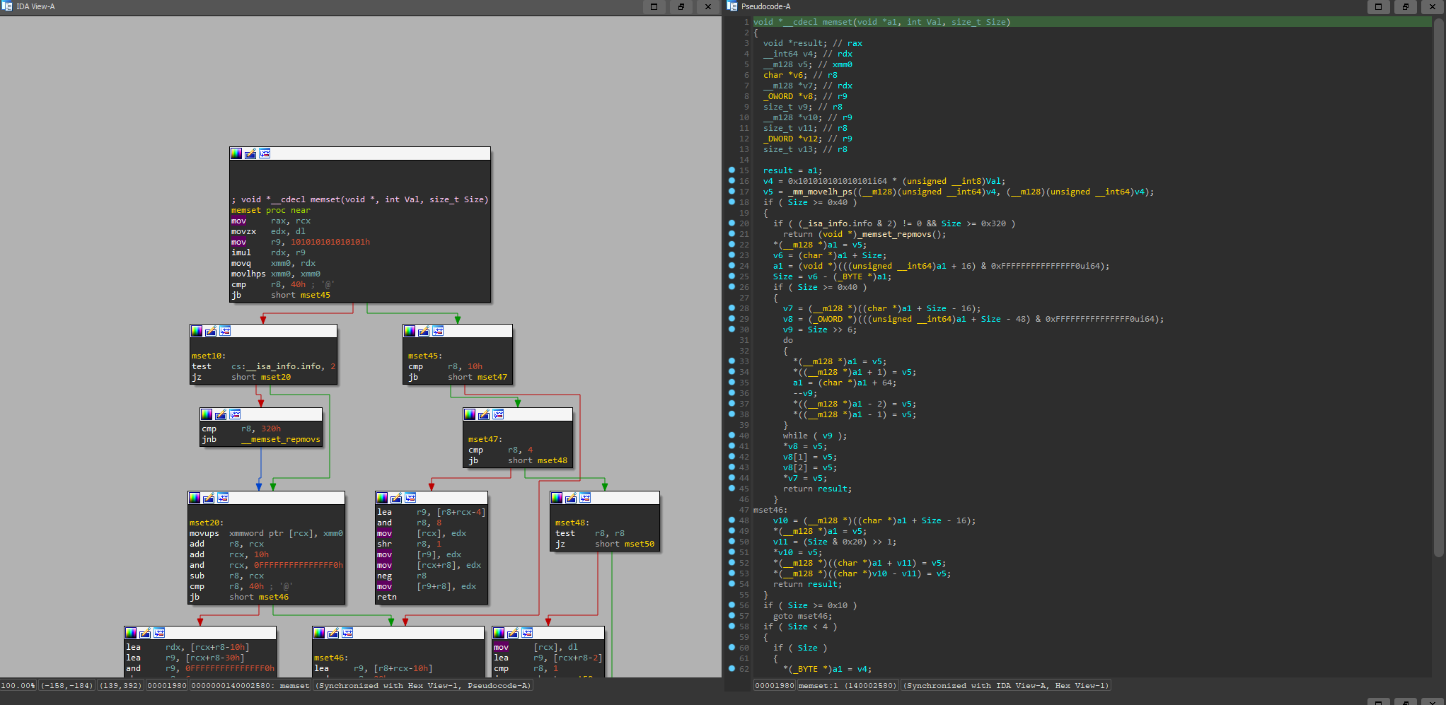1446x705 pixels.
Task: Set node color for mset47 block
Action: [x=470, y=414]
